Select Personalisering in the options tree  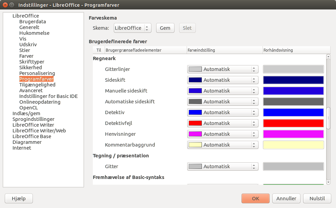click(x=37, y=73)
